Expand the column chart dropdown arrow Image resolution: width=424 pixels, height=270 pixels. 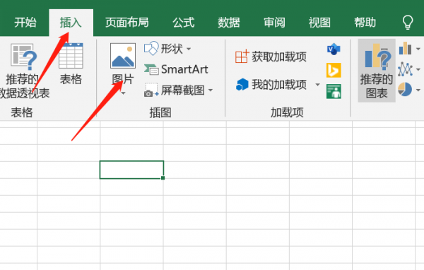tap(418, 49)
